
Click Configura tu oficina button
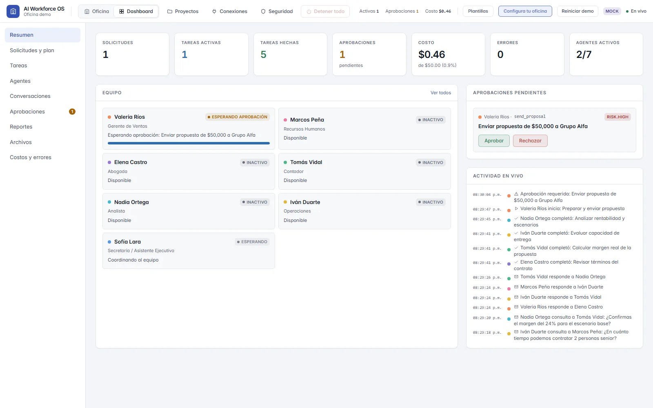point(525,11)
